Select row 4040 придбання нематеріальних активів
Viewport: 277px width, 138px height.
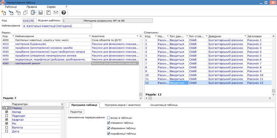coord(70,56)
